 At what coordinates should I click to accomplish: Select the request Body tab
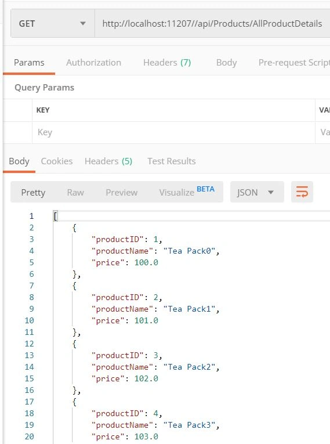click(226, 63)
